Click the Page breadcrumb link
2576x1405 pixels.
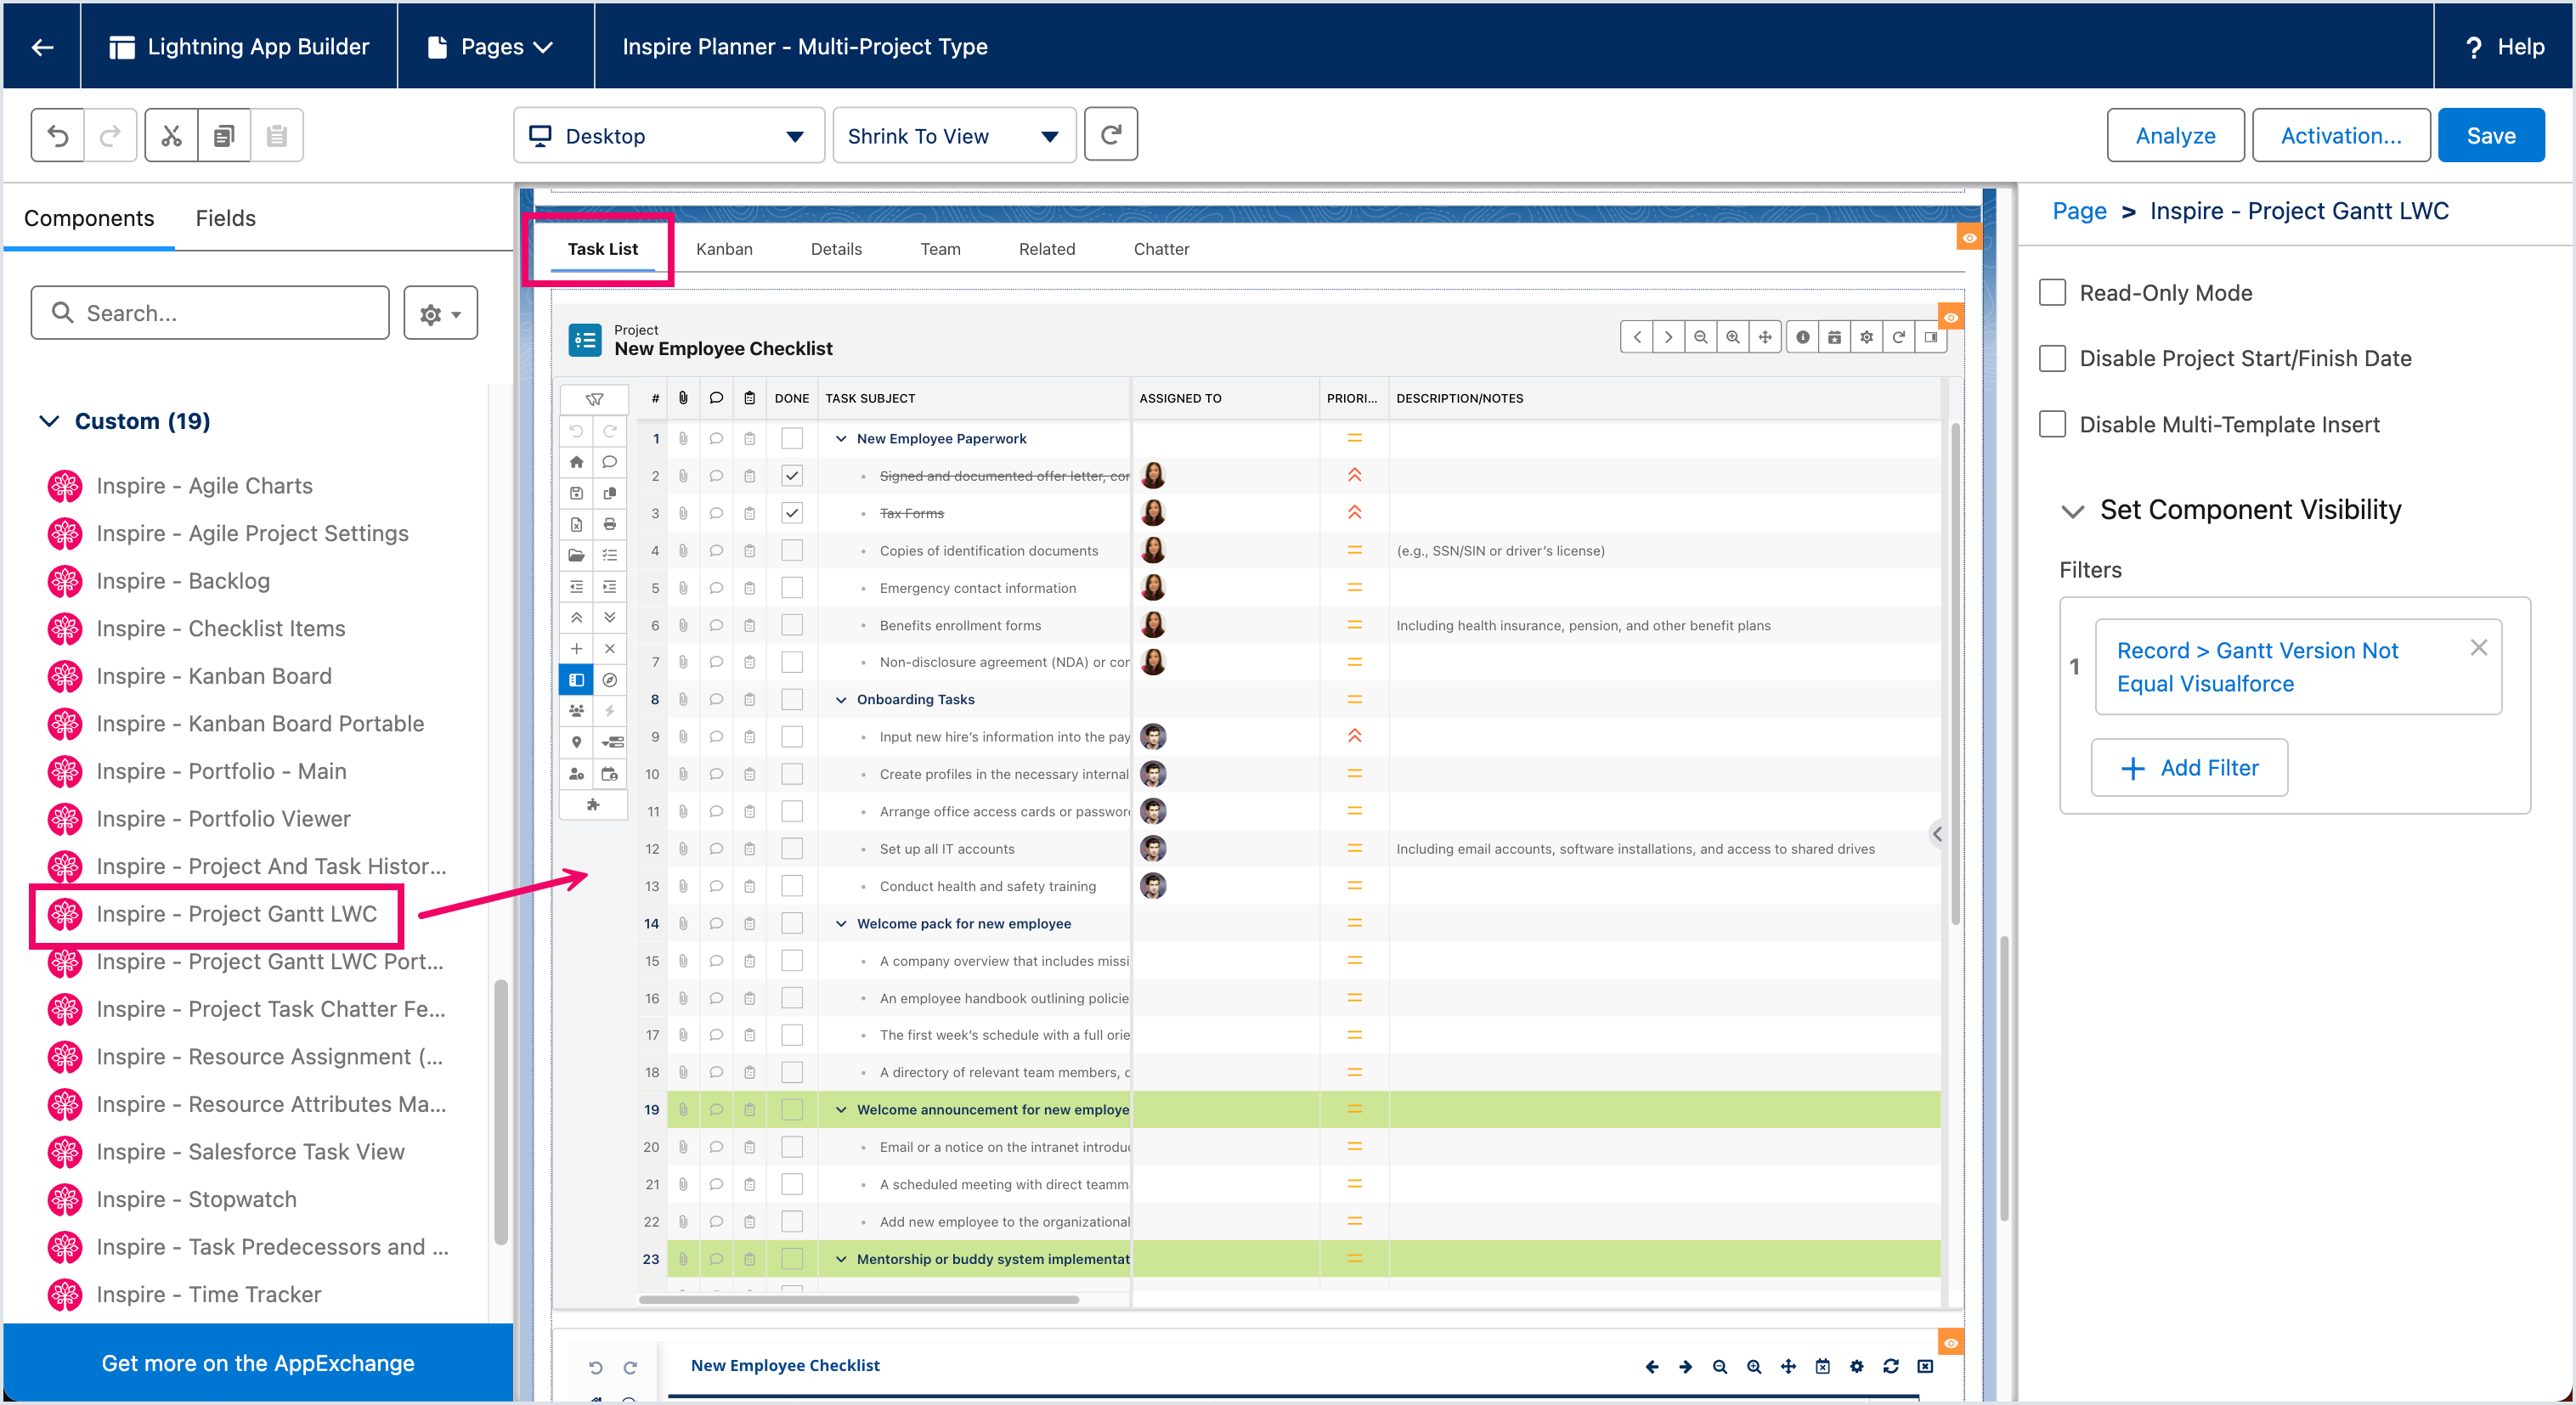[x=2079, y=211]
